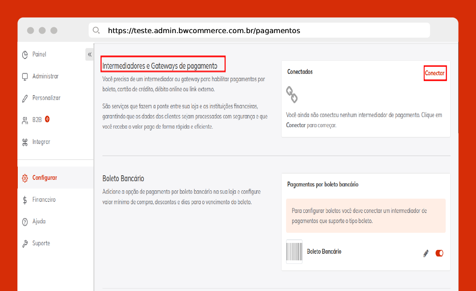This screenshot has height=291, width=476.
Task: Click the B2B people icon
Action: pos(25,120)
